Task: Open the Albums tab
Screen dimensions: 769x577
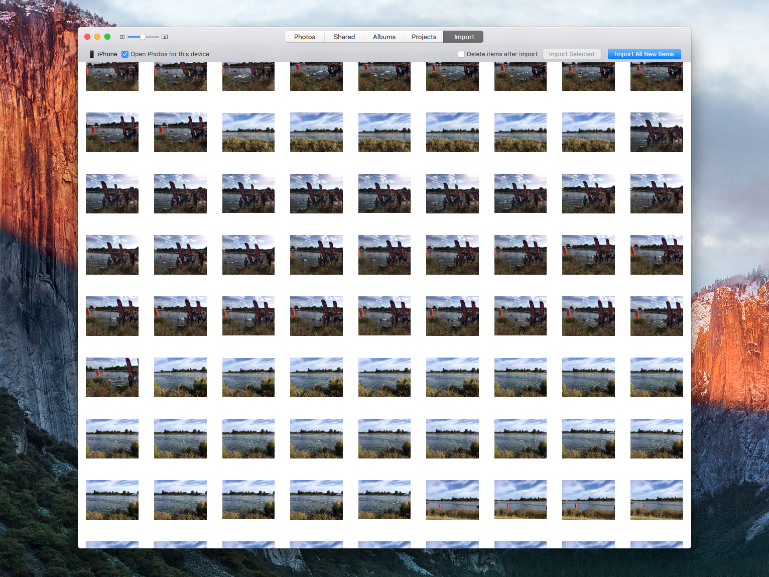Action: [384, 37]
